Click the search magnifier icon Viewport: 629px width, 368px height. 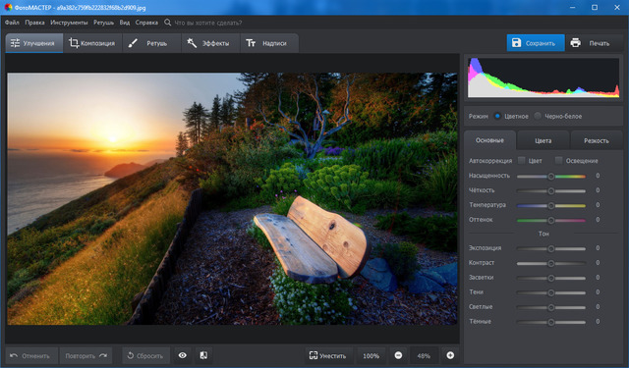coord(167,23)
